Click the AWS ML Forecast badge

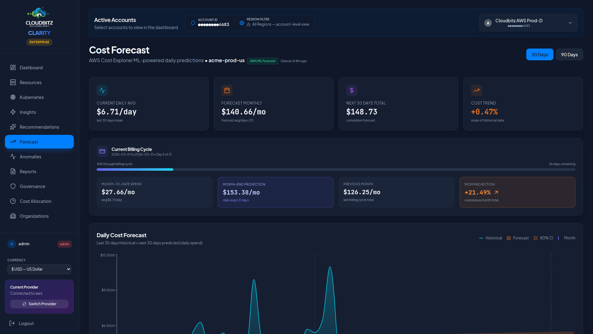(x=263, y=61)
